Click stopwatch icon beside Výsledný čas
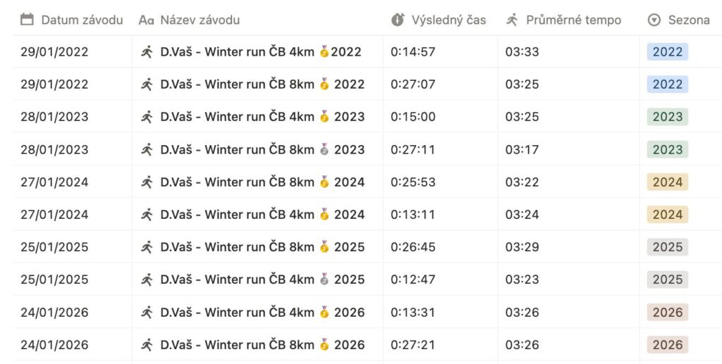 click(398, 20)
